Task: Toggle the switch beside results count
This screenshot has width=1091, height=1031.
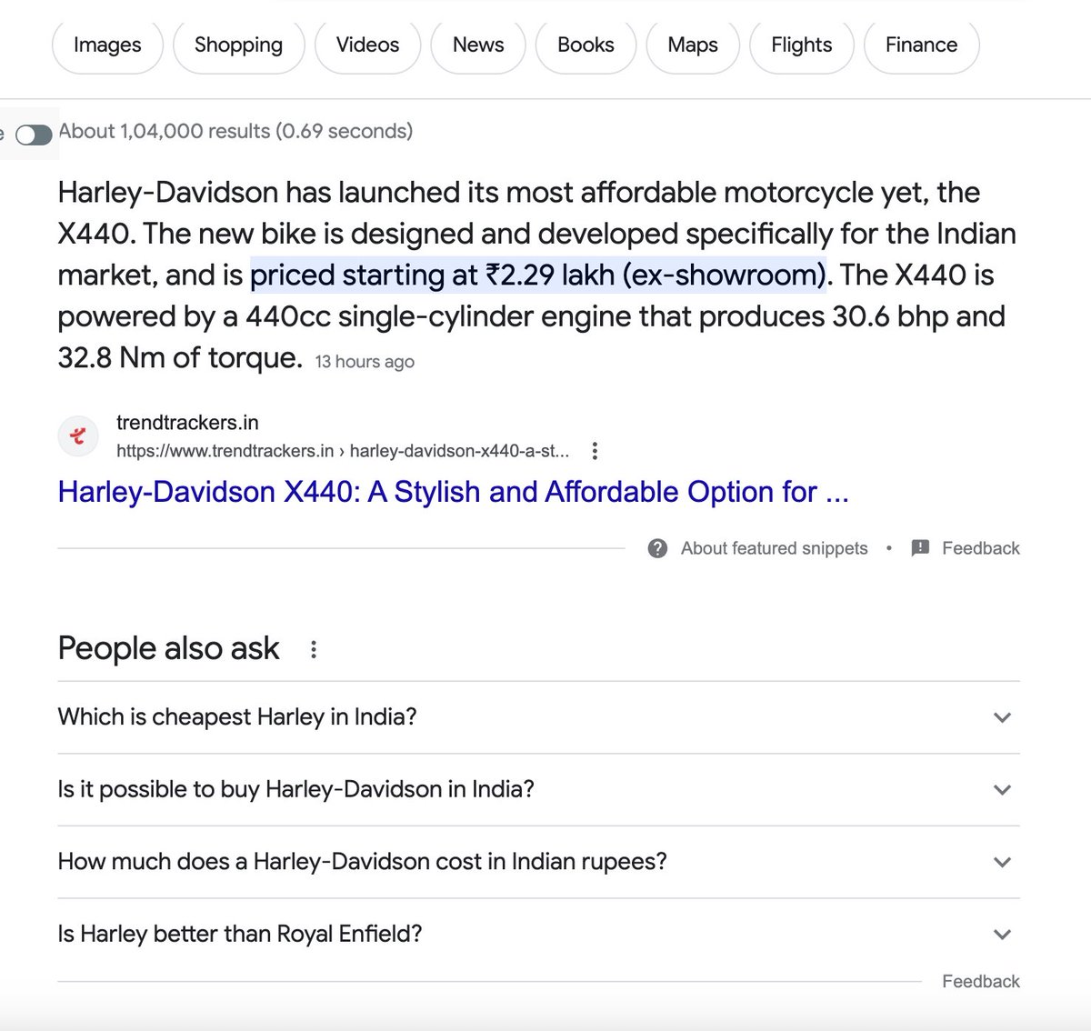Action: click(34, 135)
